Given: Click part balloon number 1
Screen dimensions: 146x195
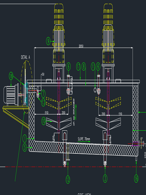Looking at the screenshot, I should tap(25, 138).
